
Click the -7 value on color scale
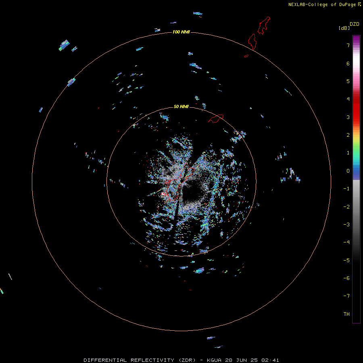(346, 296)
